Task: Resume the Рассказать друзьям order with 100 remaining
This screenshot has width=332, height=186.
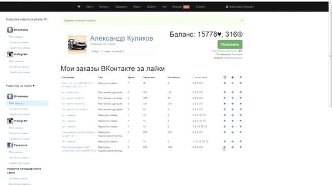Action: click(225, 103)
